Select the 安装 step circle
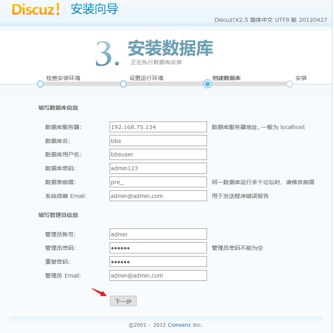Viewport: 334px width, 333px height. point(289,84)
